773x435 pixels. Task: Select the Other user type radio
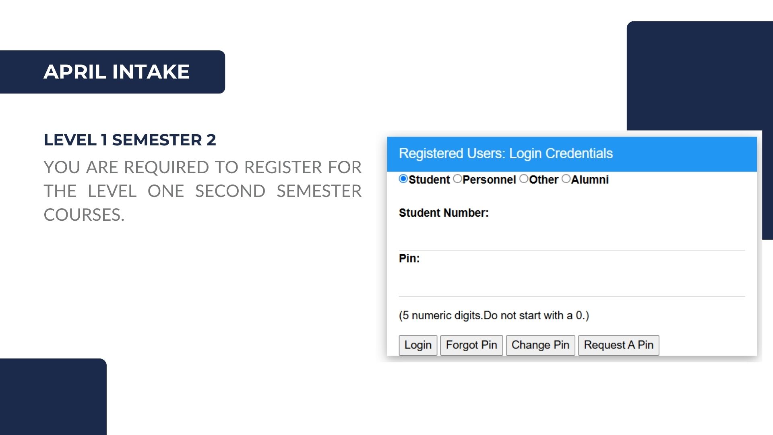pyautogui.click(x=523, y=179)
